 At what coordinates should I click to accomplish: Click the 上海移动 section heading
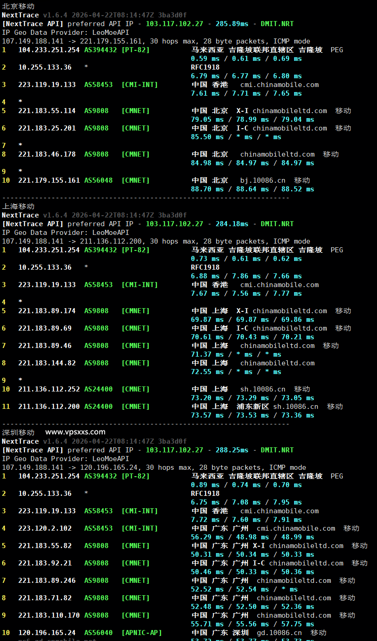point(18,206)
